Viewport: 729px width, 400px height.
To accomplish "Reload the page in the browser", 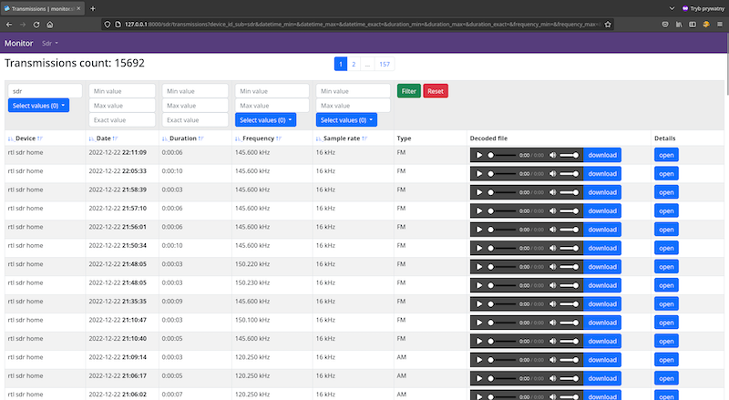I will point(36,25).
